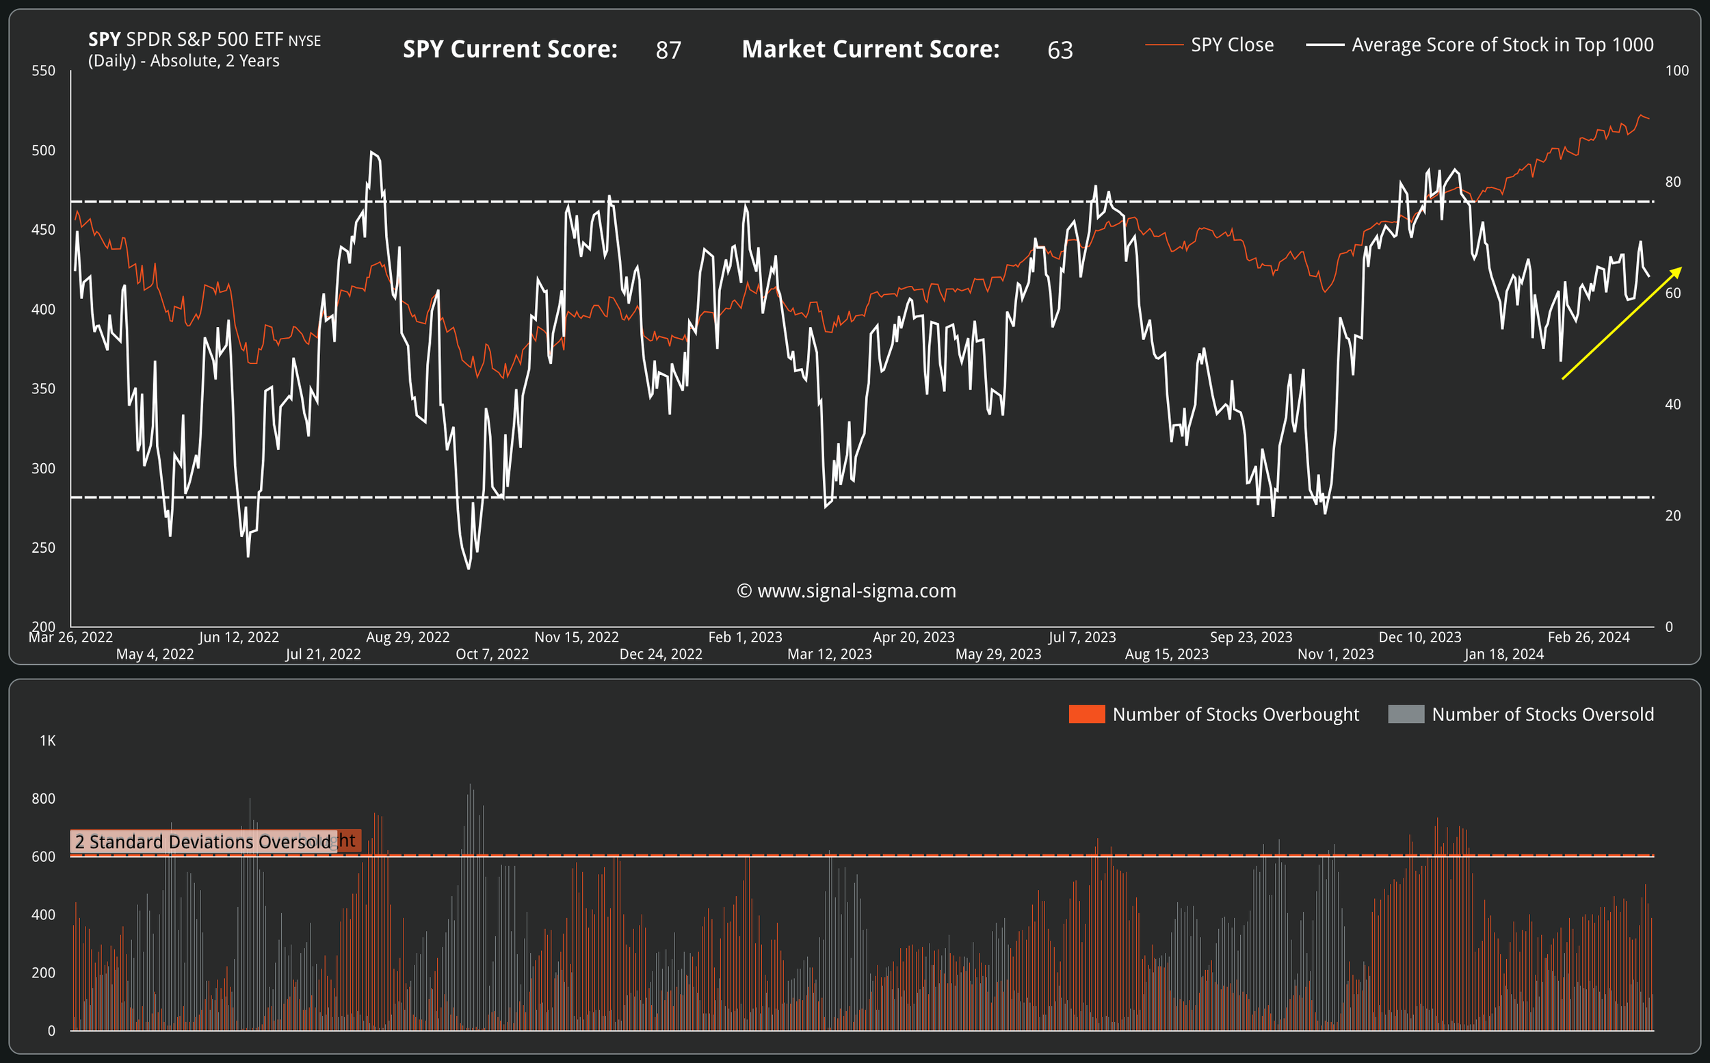
Task: Click the 500 price axis label
Action: (x=44, y=150)
